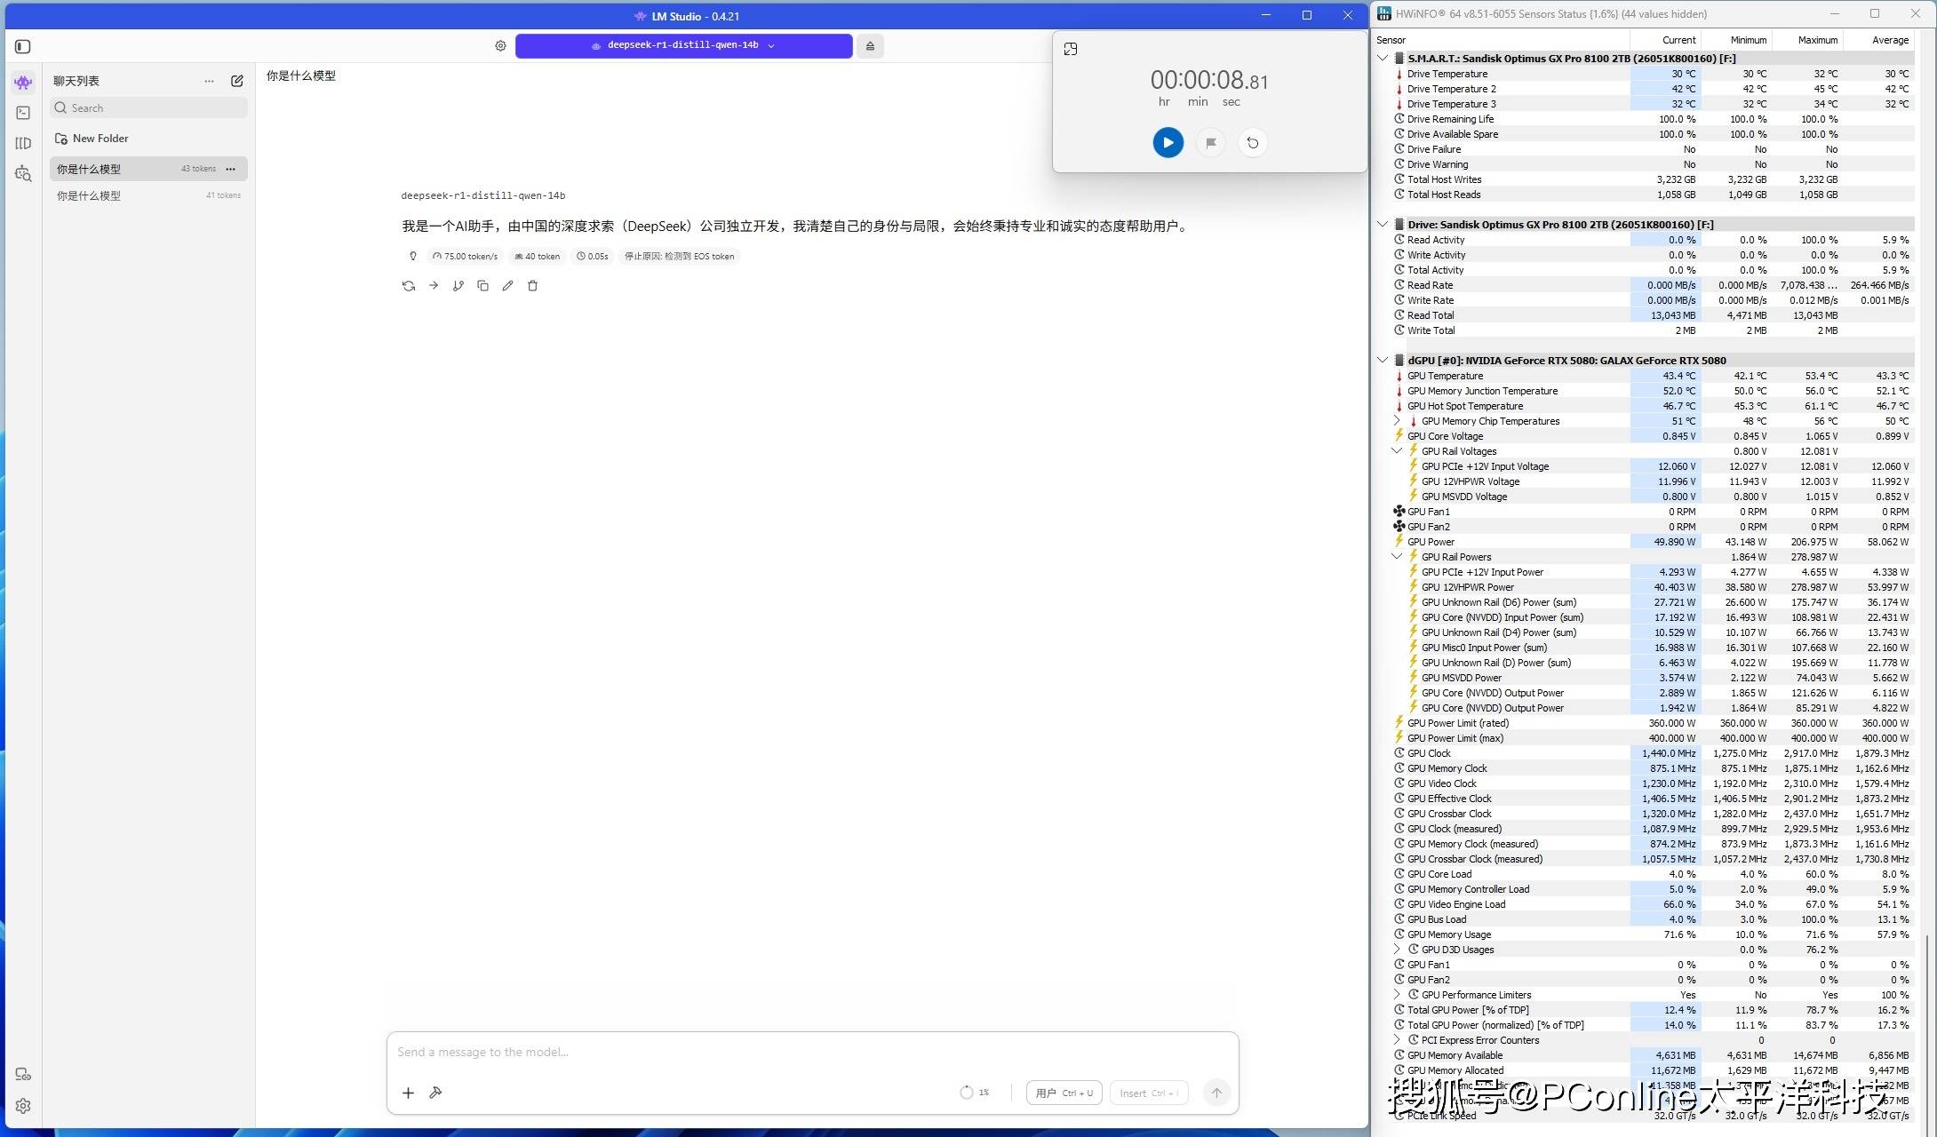This screenshot has width=1937, height=1137.
Task: Expand GPU Memory Chip Temperatures
Action: tap(1397, 421)
